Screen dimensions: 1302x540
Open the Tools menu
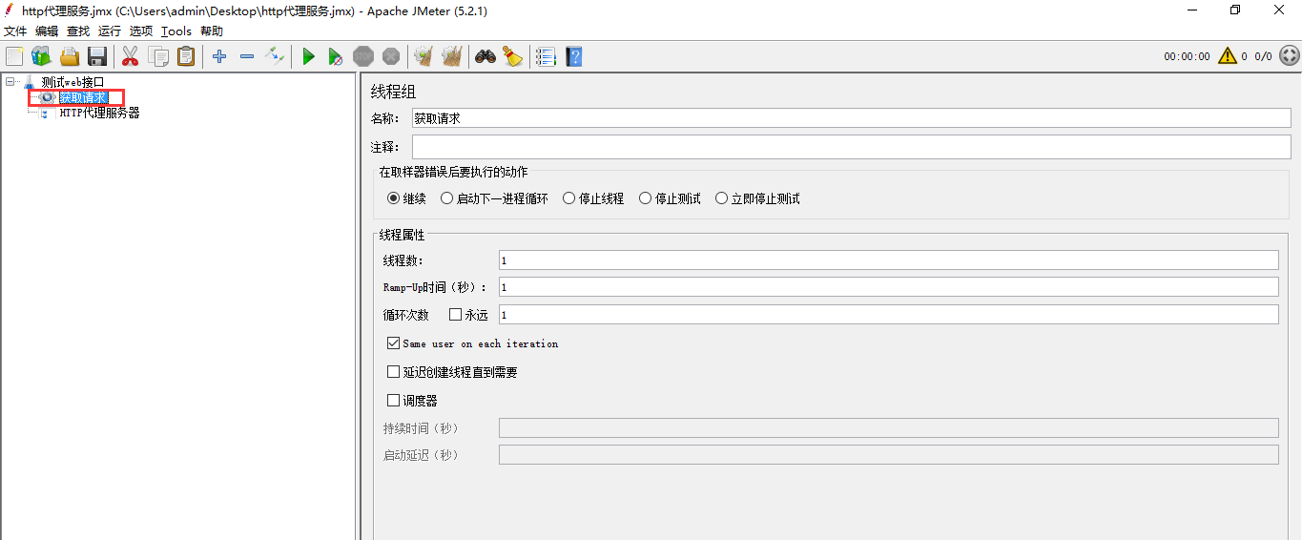[176, 31]
